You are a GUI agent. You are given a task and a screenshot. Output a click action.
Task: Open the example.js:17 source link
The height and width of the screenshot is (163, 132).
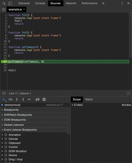(x=55, y=105)
